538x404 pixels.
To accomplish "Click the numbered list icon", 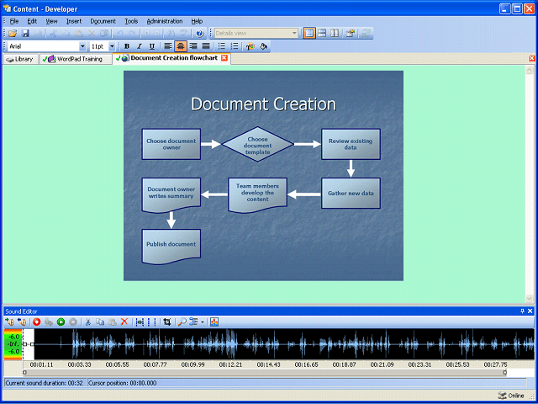I will pyautogui.click(x=235, y=46).
